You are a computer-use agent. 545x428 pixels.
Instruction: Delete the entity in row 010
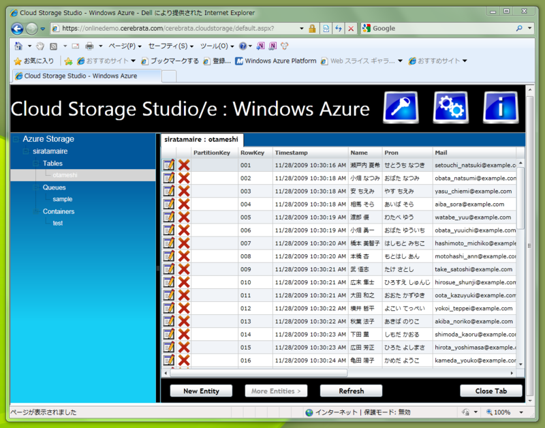(184, 282)
